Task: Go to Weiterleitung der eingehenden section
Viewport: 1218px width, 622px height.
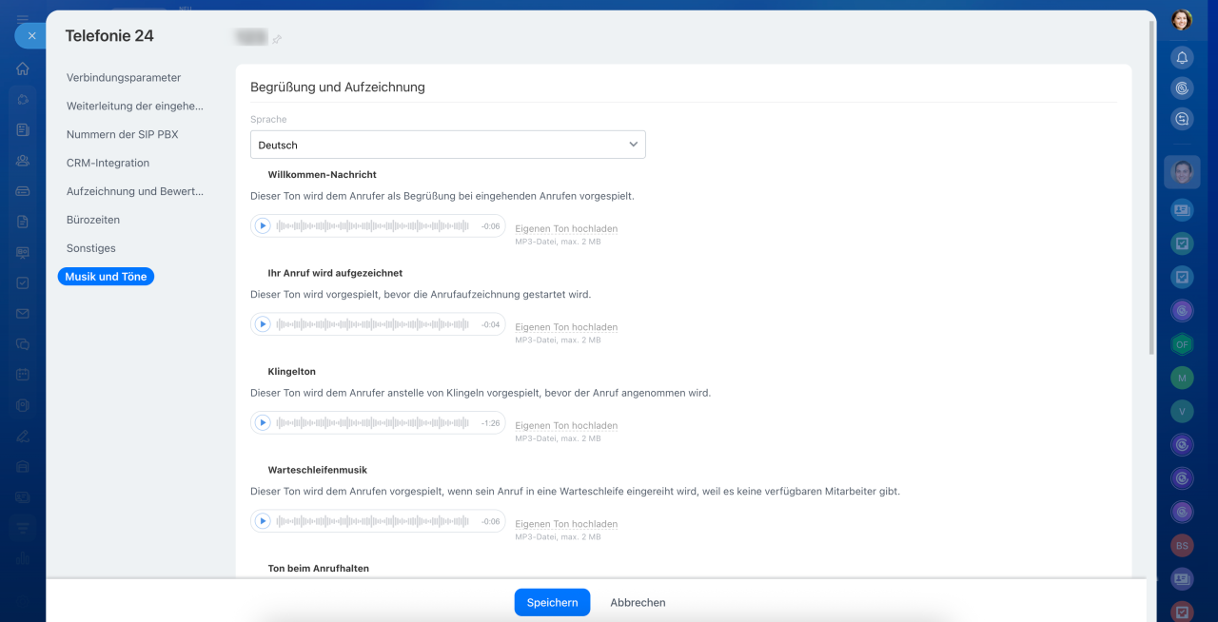Action: click(x=135, y=107)
